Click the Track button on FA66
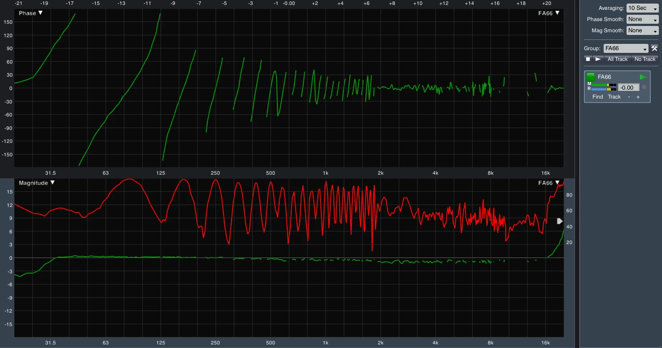 614,97
